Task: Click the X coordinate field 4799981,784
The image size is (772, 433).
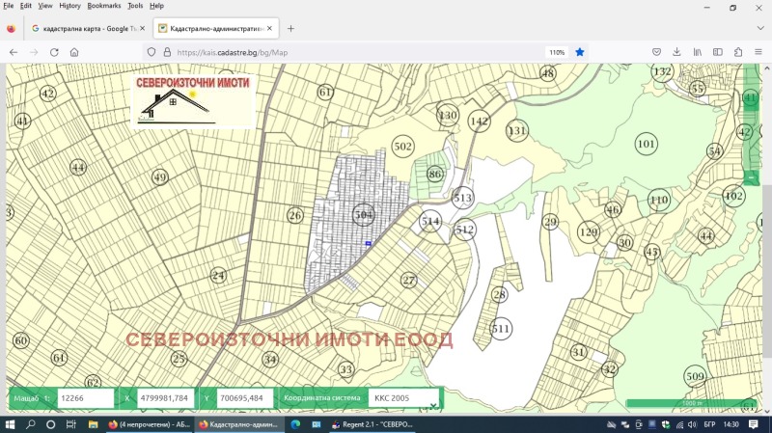Action: tap(165, 398)
